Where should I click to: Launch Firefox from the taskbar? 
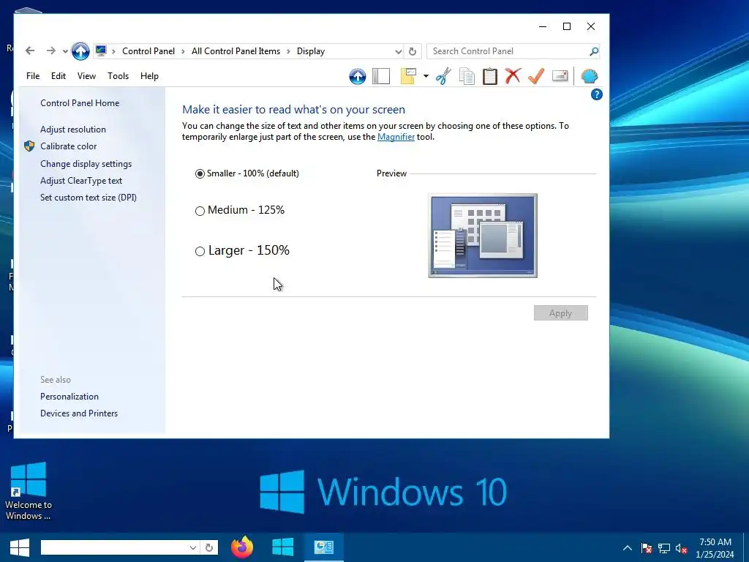pyautogui.click(x=242, y=547)
